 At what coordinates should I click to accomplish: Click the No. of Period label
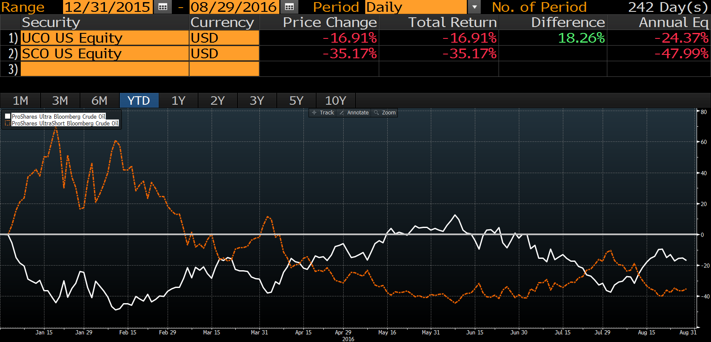tap(539, 7)
